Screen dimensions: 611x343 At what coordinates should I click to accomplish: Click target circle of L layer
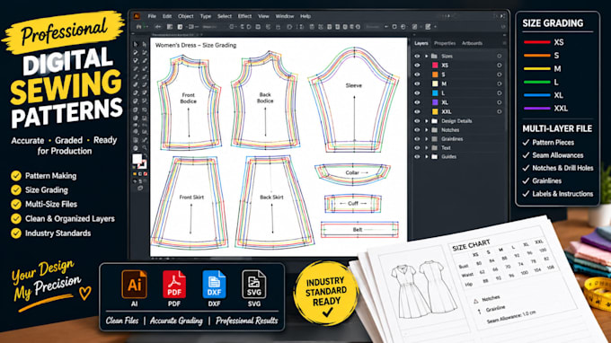click(500, 93)
